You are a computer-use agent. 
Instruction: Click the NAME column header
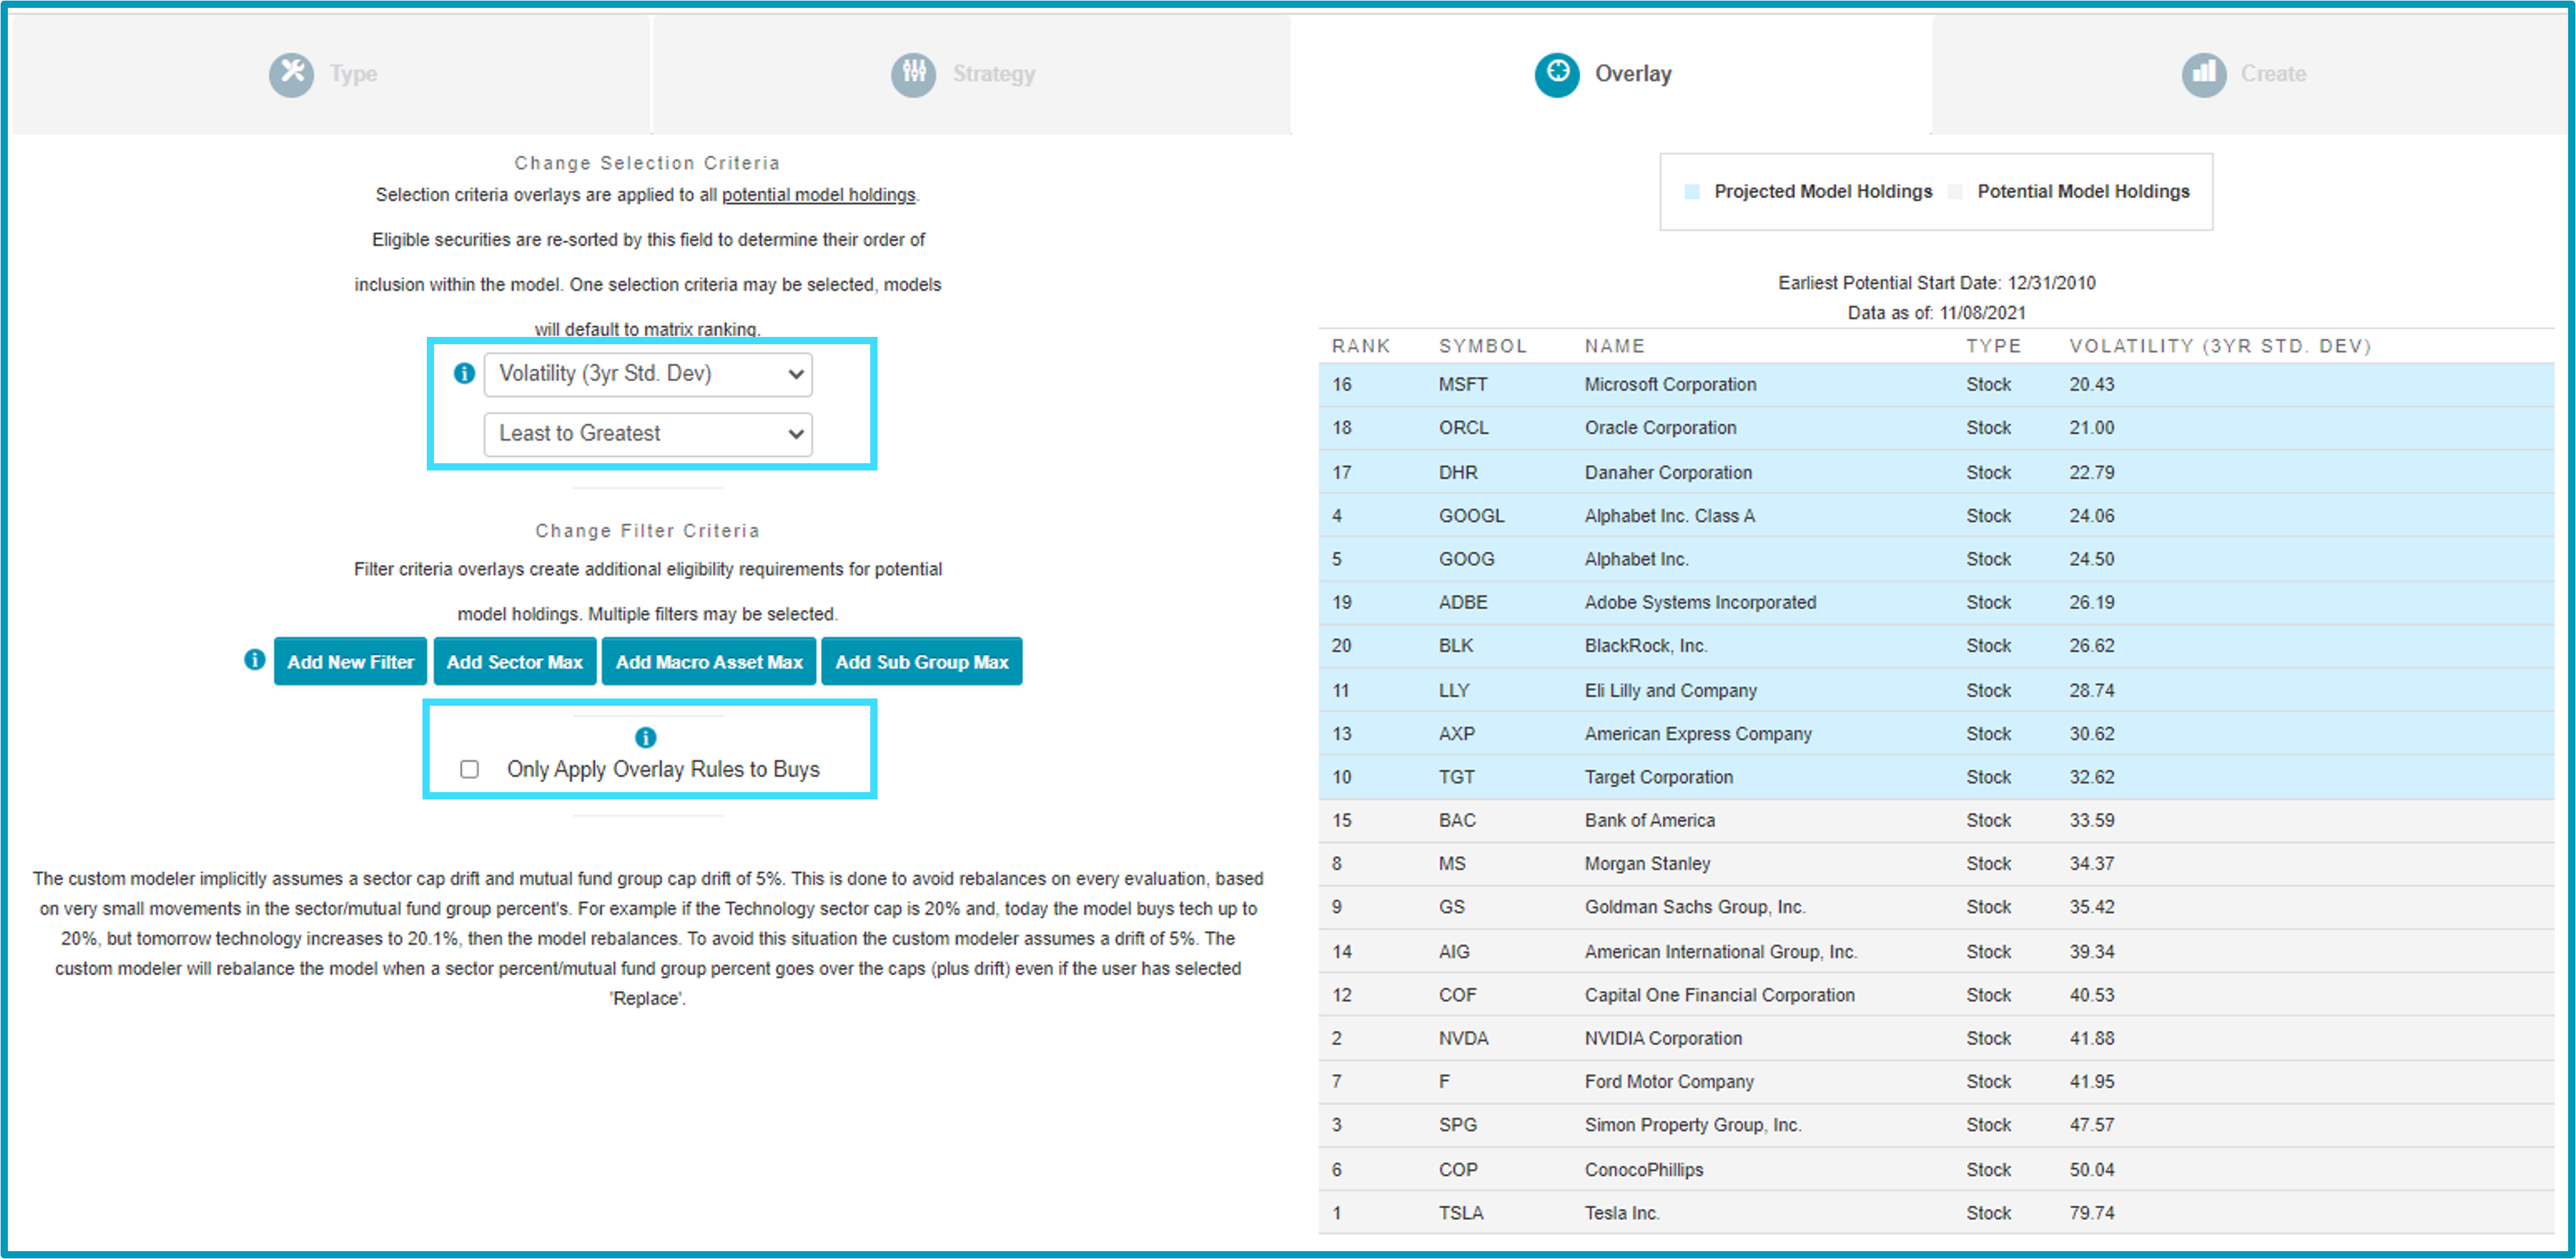[1614, 346]
